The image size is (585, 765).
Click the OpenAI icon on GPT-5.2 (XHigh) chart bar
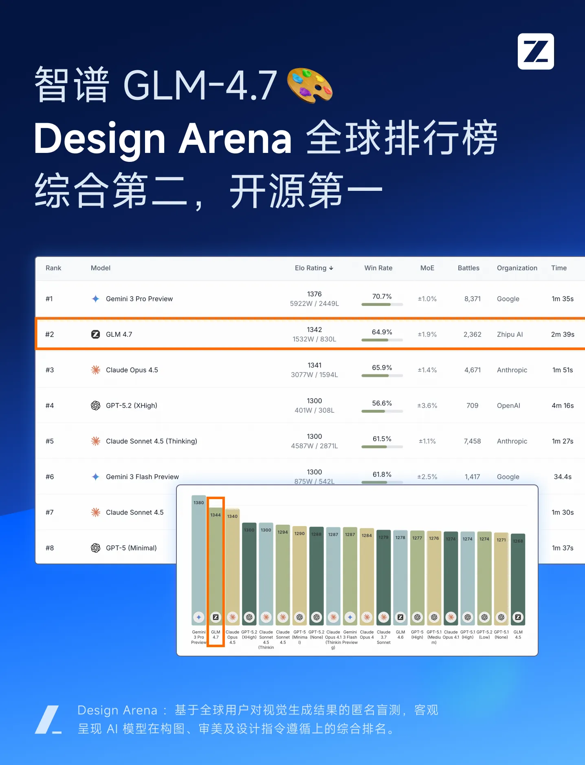[249, 617]
